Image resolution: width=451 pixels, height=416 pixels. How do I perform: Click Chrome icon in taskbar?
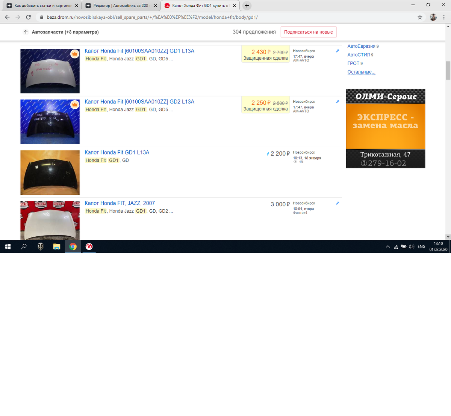click(x=73, y=246)
